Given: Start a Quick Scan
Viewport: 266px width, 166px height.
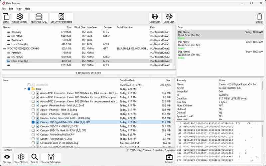Looking at the screenshot, I should [x=155, y=18].
